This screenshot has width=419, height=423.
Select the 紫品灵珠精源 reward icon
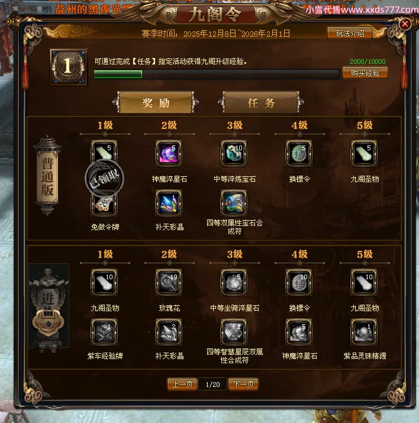(364, 332)
